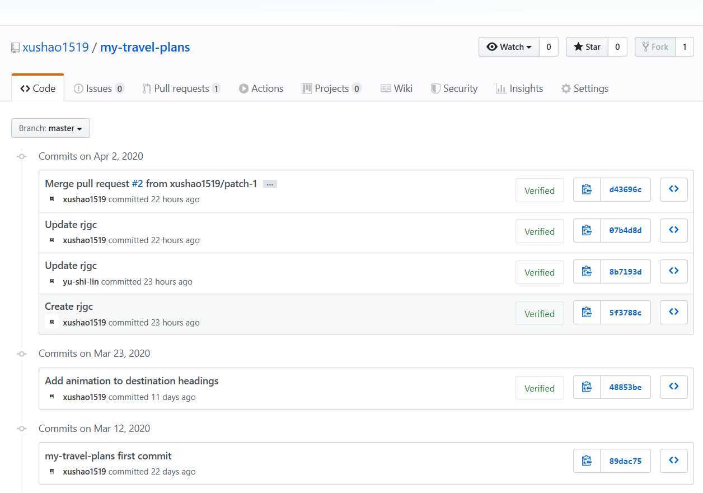Browse repository at commit 07b4d8d

(x=674, y=230)
